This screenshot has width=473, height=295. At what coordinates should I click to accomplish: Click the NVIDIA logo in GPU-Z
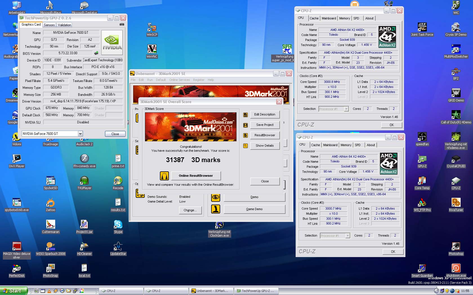112,42
